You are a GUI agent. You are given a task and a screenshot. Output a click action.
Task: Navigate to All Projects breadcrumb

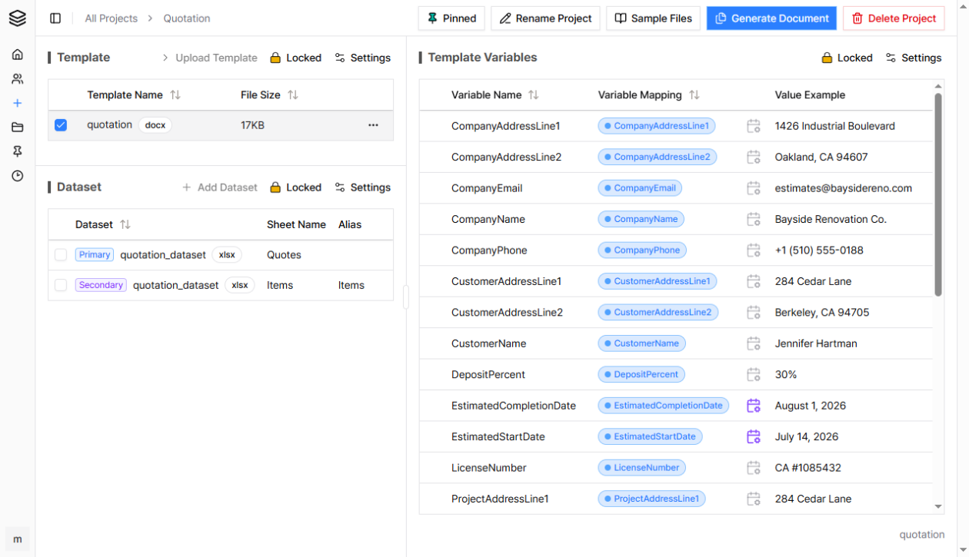pyautogui.click(x=112, y=18)
